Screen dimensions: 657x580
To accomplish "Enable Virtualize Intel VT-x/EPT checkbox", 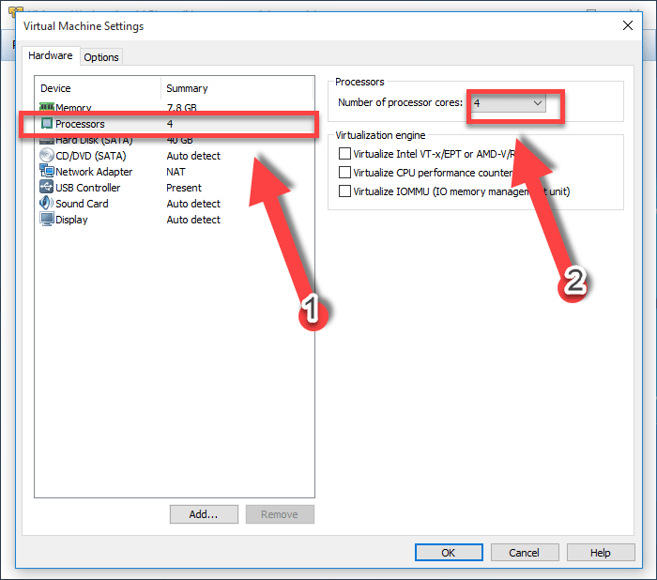I will coord(345,154).
